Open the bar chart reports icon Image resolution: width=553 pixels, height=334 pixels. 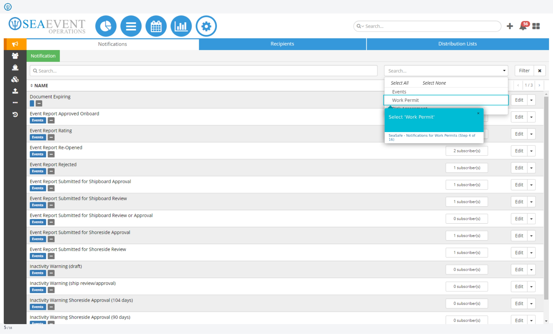coord(181,26)
